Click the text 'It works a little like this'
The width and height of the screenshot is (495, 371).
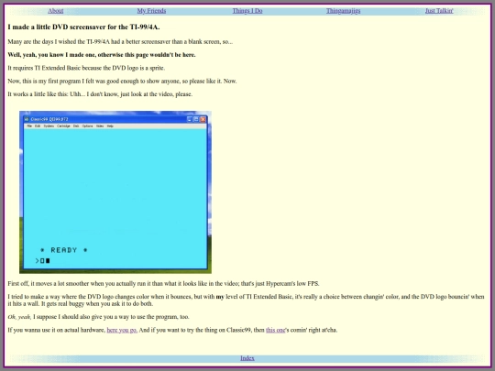point(100,94)
